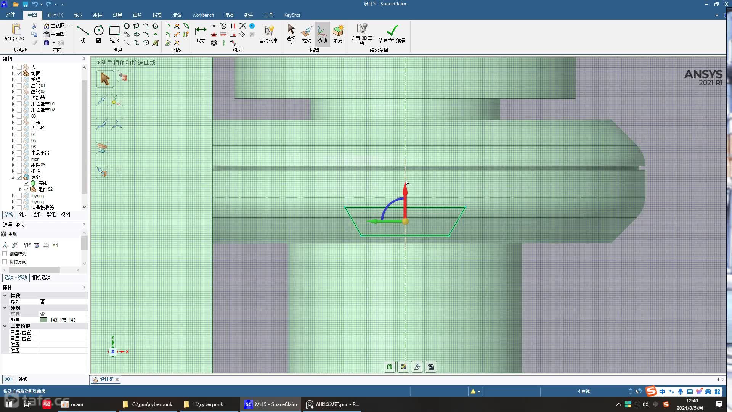Click the sketch mode icon in viewport toolbar
This screenshot has height=412, width=732.
pyautogui.click(x=403, y=367)
